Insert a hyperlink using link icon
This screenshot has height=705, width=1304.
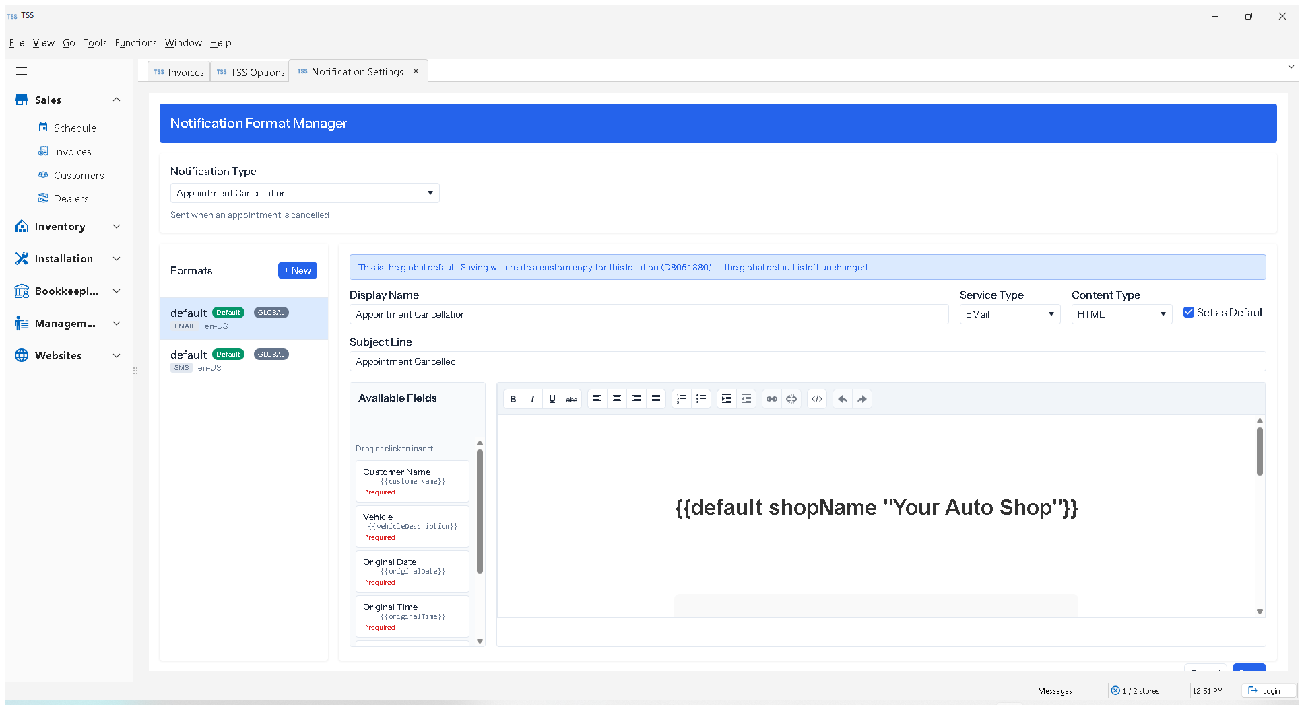tap(771, 399)
